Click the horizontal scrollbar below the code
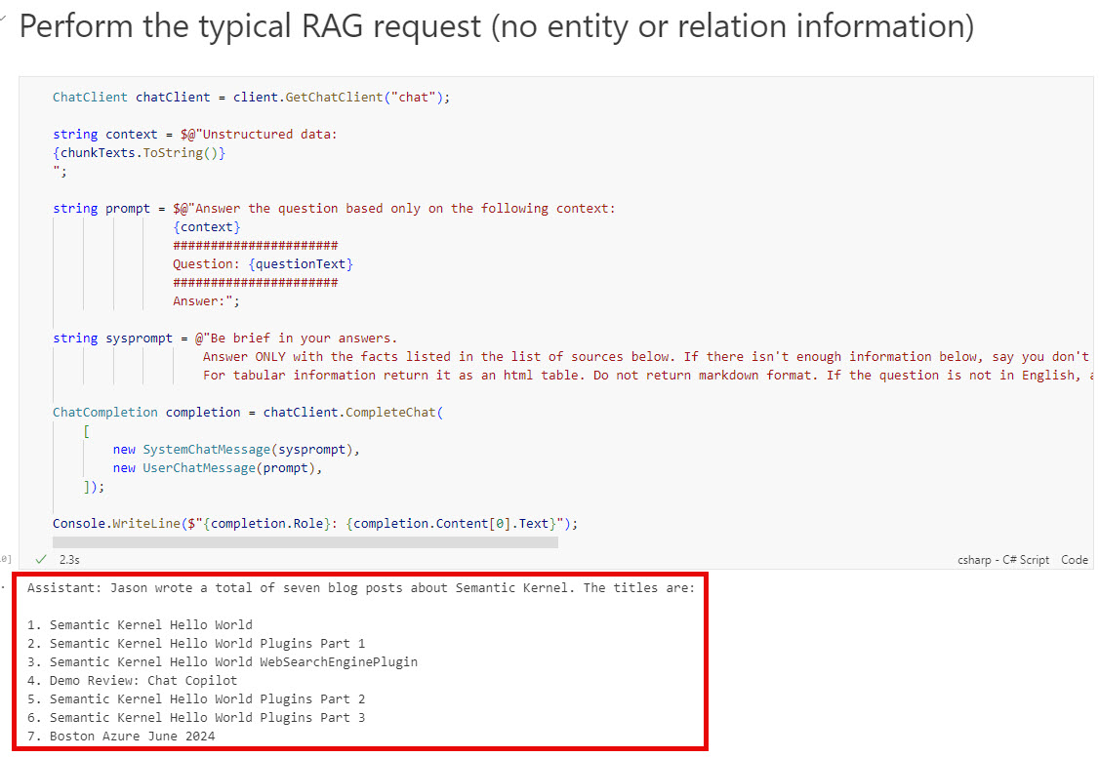 [x=305, y=542]
